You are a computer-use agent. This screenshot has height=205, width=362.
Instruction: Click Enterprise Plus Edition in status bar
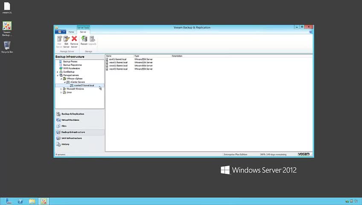coord(236,155)
